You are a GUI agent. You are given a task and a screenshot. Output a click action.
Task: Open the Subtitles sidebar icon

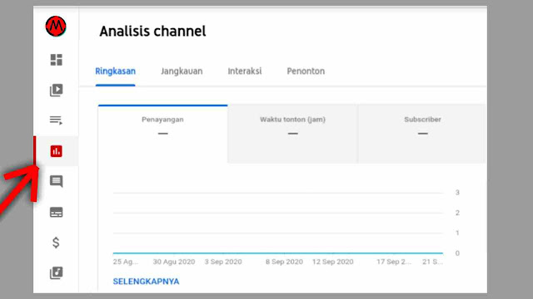click(56, 213)
